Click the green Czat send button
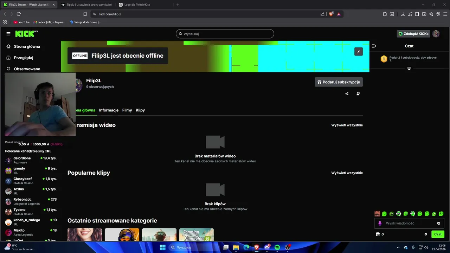This screenshot has width=450, height=253. [x=438, y=234]
